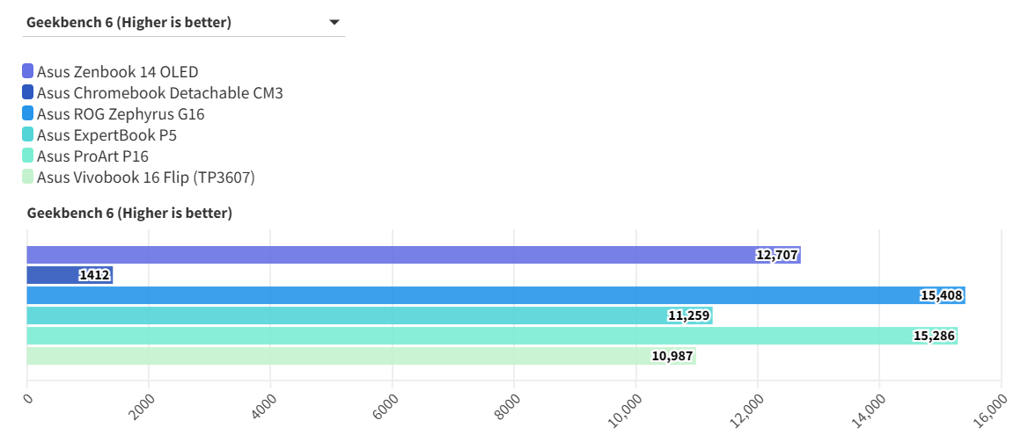Click the Asus ProArt P16 legend swatch
The width and height of the screenshot is (1028, 442).
(28, 156)
